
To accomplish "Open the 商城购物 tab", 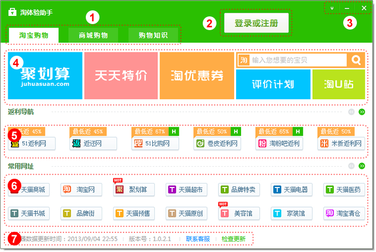I will pyautogui.click(x=93, y=35).
